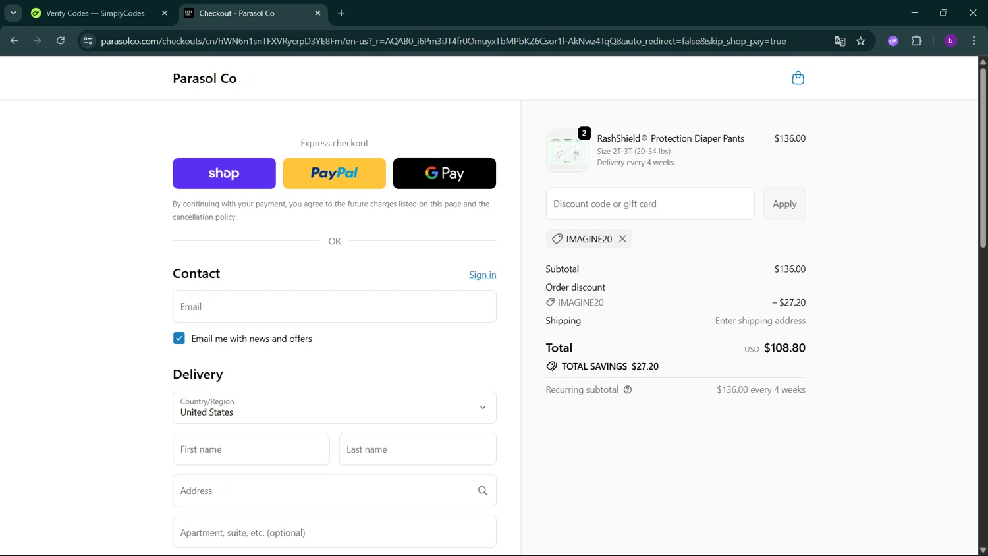The width and height of the screenshot is (988, 556).
Task: Click the Sign in link
Action: pyautogui.click(x=483, y=275)
